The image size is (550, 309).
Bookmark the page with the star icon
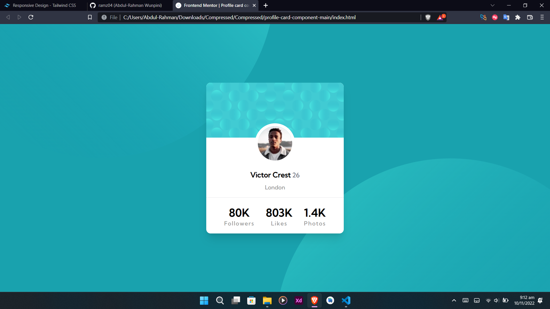point(90,17)
